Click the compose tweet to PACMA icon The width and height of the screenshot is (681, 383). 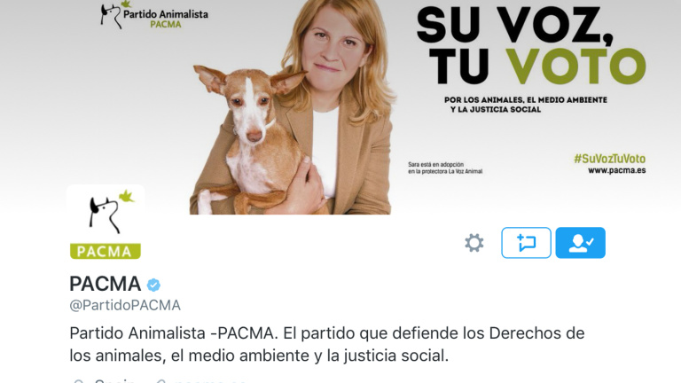point(526,243)
